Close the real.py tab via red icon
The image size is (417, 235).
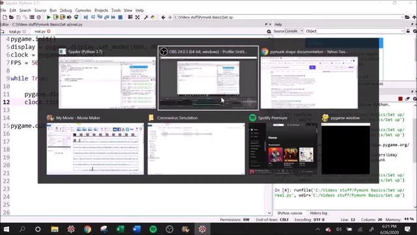[49, 31]
